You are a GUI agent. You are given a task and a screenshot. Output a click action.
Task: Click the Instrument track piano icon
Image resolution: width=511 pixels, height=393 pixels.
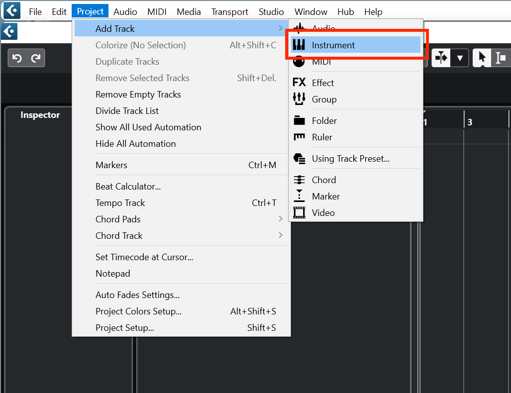(x=299, y=45)
